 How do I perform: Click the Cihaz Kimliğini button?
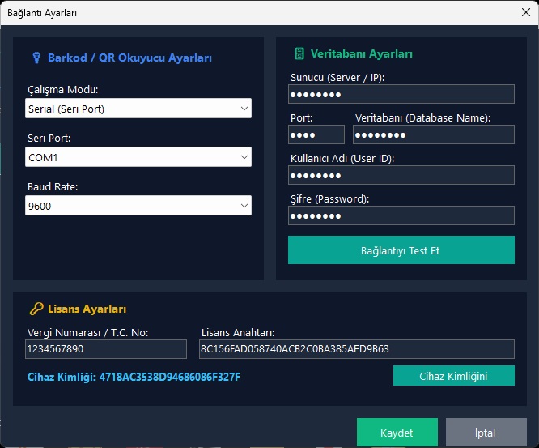(454, 376)
